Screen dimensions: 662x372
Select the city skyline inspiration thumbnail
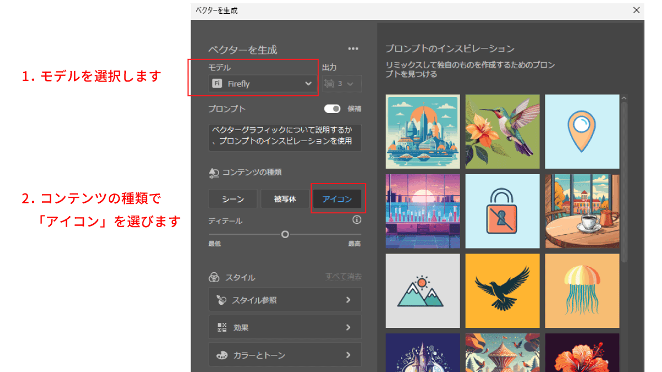point(423,131)
